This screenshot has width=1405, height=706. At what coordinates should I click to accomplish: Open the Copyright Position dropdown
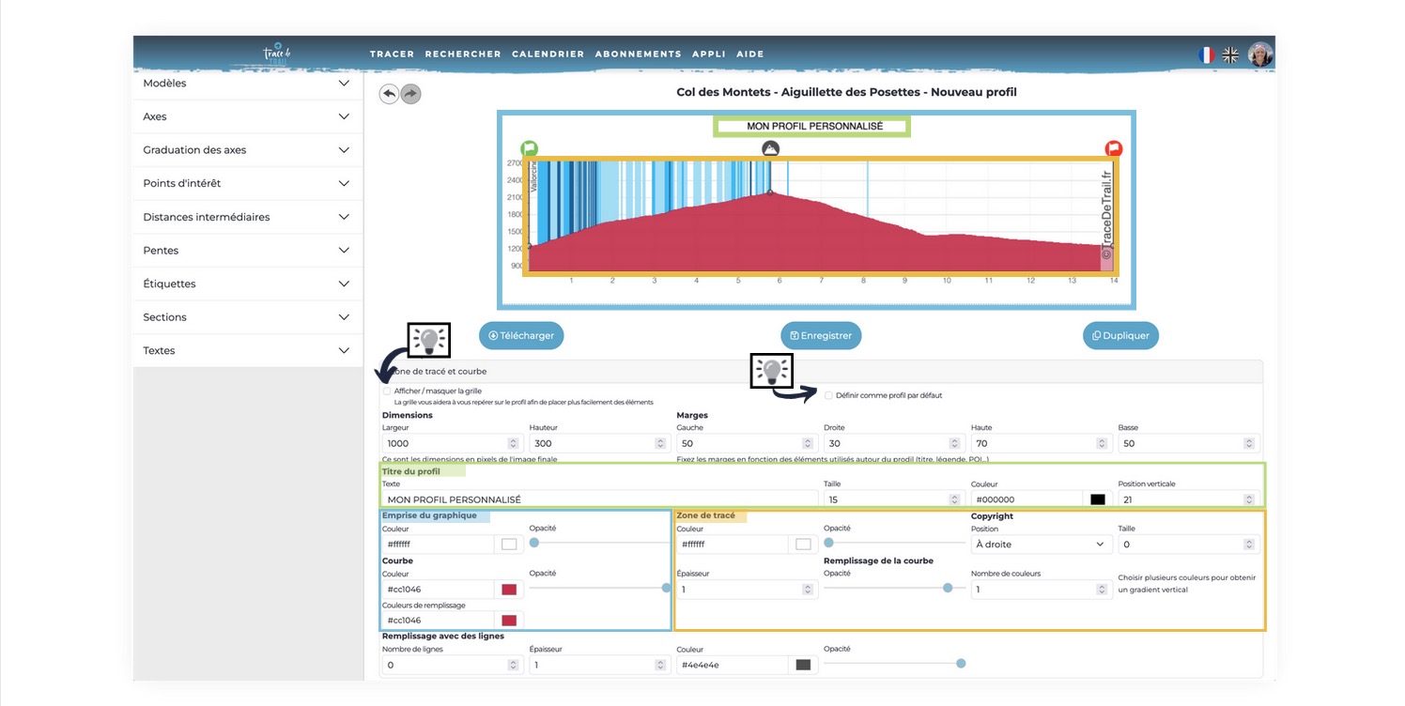click(x=1040, y=545)
